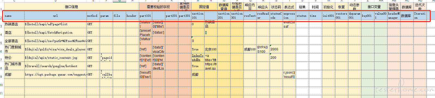The image size is (435, 98).
Task: Select the https://sgt.package.qunar.com/suggest url cell
Action: (x=56, y=74)
